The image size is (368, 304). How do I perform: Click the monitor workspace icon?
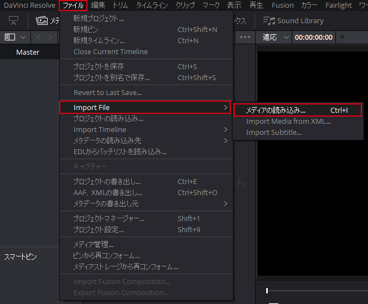(x=13, y=20)
